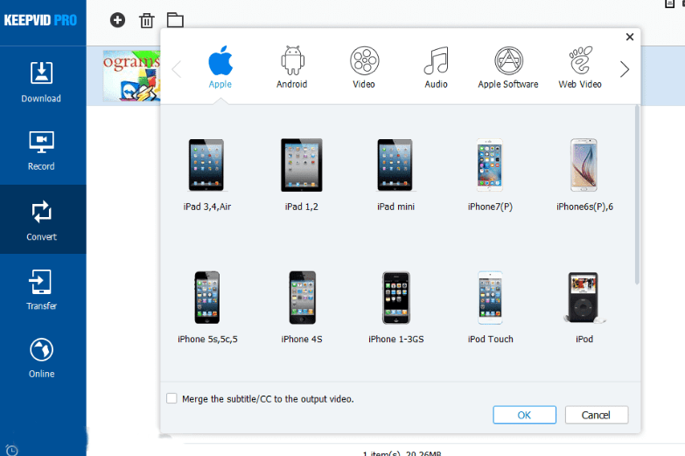Image resolution: width=685 pixels, height=456 pixels.
Task: Choose the iPod classic device preset
Action: click(x=584, y=307)
